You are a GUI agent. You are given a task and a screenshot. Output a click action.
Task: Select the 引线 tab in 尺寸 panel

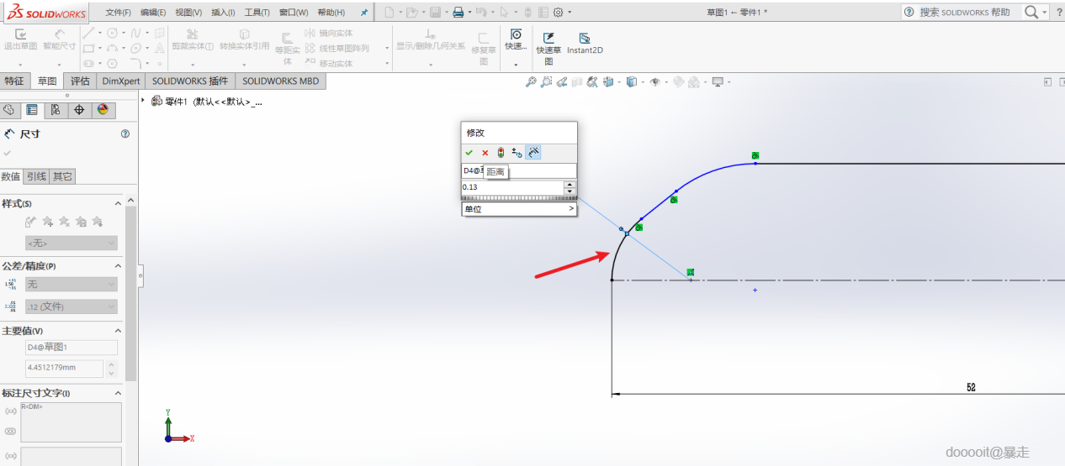pos(37,176)
